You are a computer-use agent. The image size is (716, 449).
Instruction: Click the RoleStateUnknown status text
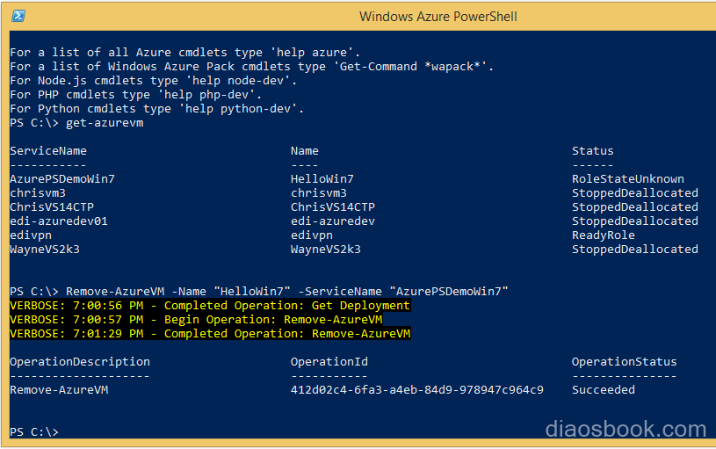628,179
